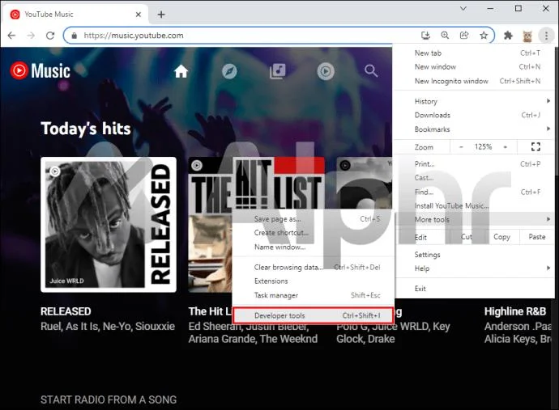559x410 pixels.
Task: Go to YouTube Music Home icon
Action: (x=181, y=71)
